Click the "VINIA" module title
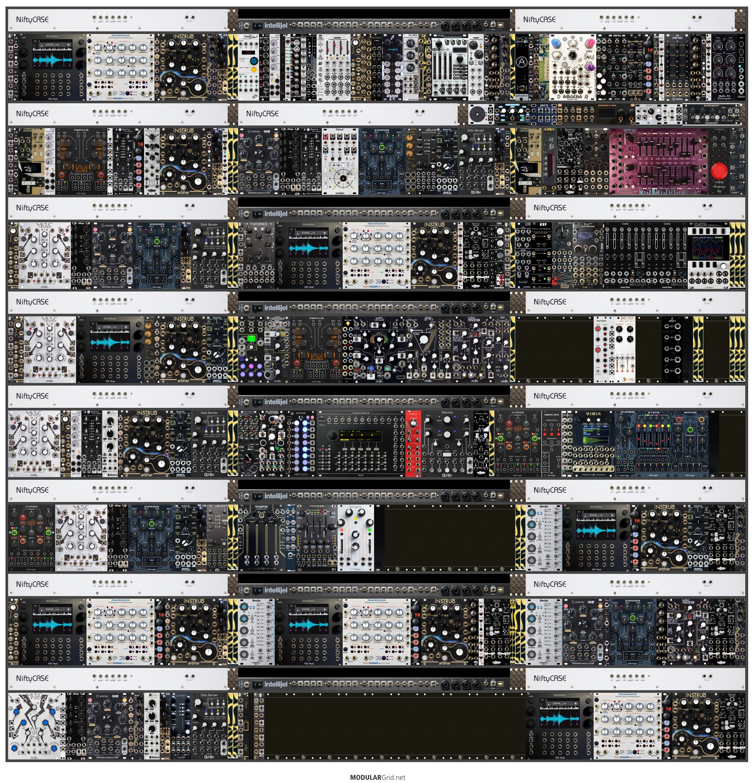 click(593, 414)
